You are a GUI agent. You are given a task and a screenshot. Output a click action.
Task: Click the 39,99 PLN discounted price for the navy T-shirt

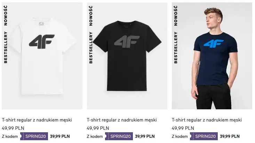pos(230,136)
